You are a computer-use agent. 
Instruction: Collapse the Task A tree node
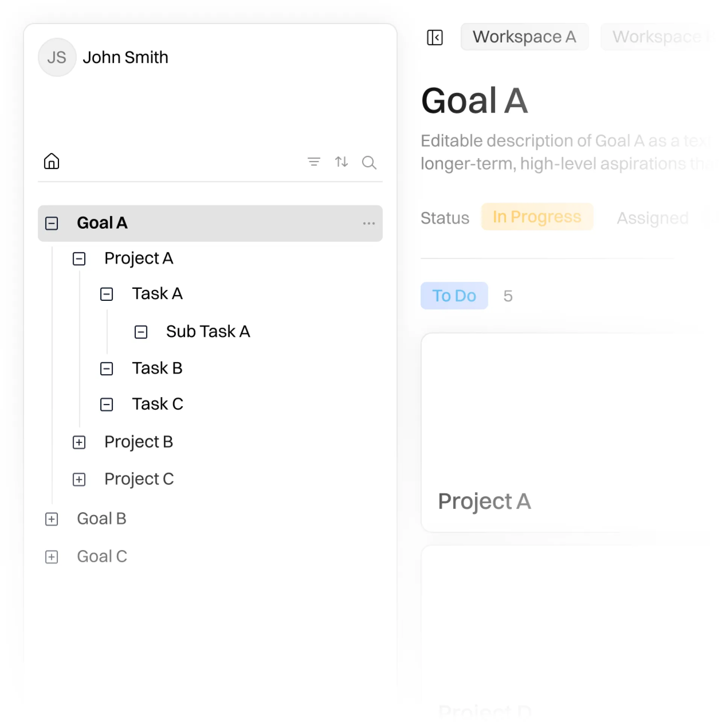coord(106,294)
